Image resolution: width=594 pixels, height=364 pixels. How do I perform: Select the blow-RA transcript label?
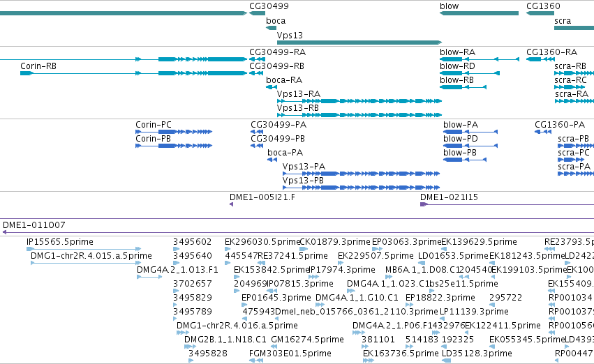coord(457,52)
